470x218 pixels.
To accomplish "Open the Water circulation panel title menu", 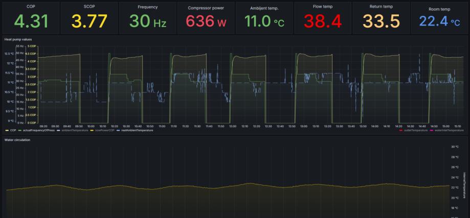I will 17,140.
